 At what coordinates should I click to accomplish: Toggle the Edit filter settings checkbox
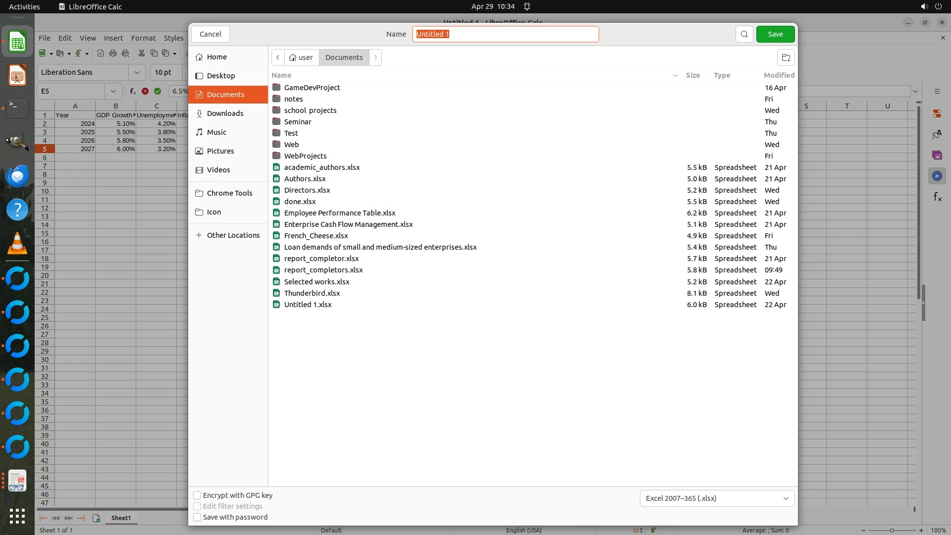pyautogui.click(x=197, y=506)
